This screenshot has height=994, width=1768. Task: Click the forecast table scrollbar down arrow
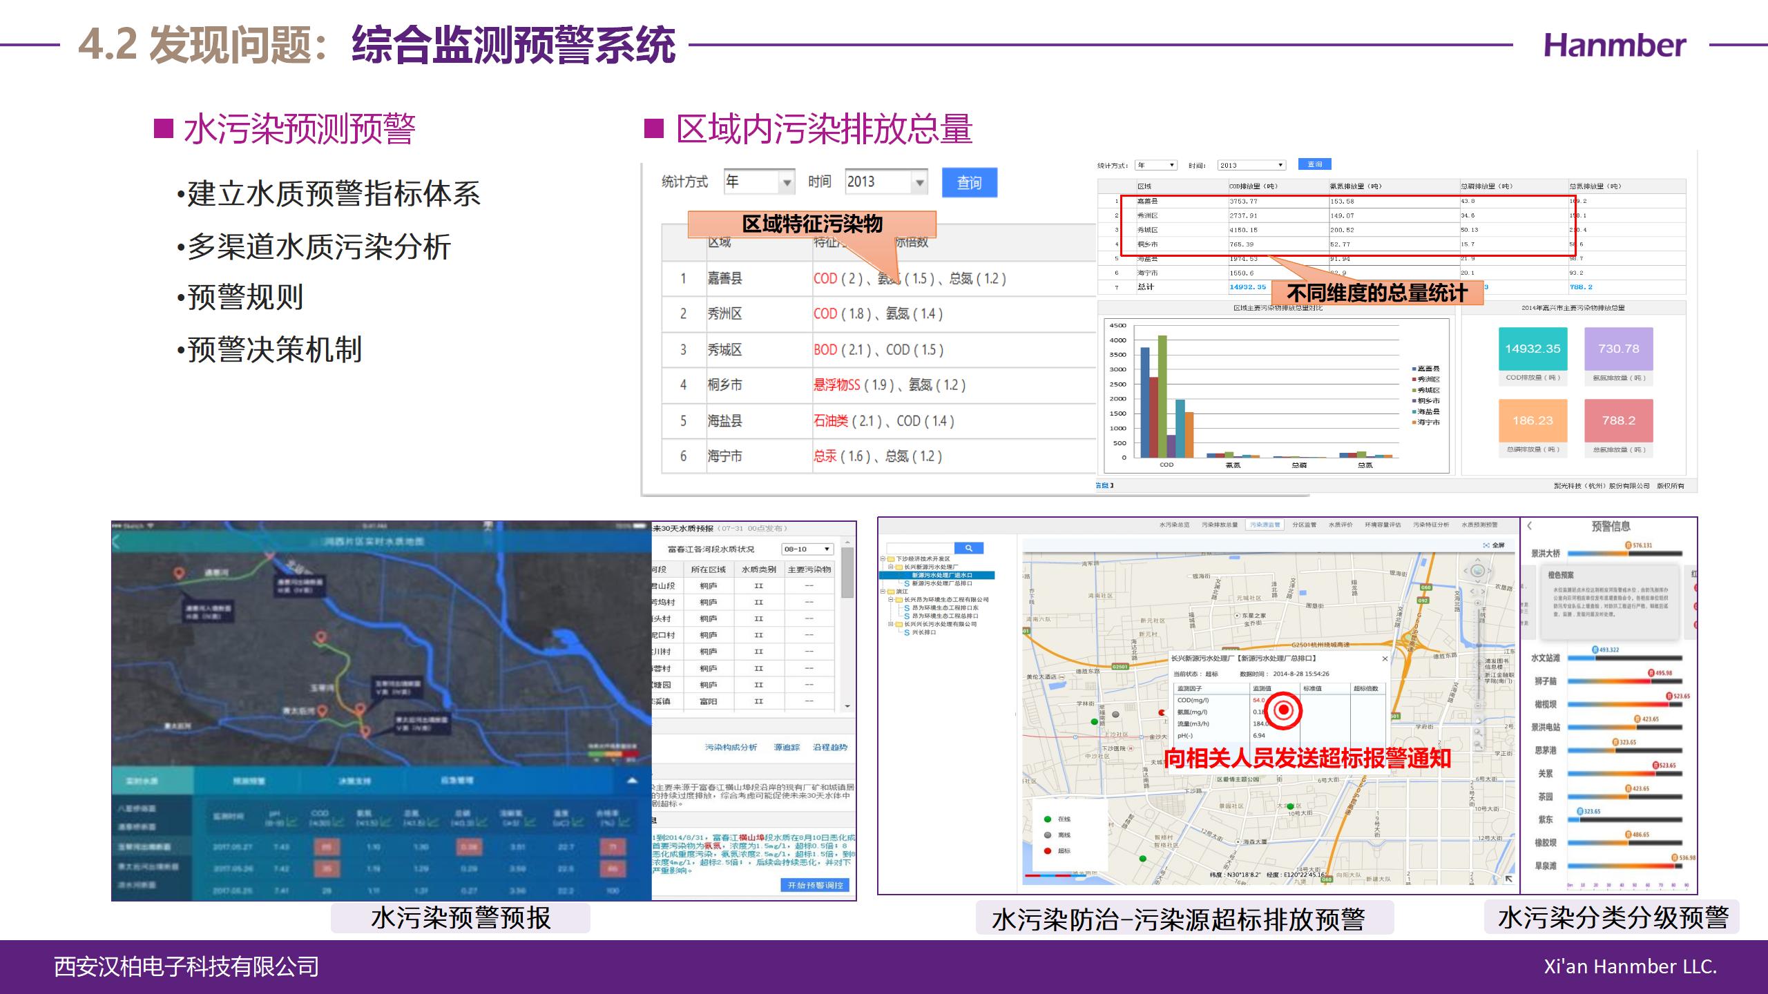847,706
